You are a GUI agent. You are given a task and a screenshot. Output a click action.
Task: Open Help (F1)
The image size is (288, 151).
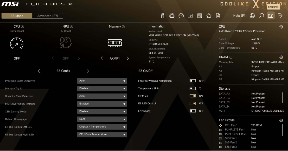click(x=240, y=16)
